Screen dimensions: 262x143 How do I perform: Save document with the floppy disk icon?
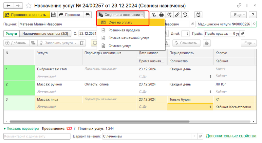point(53,15)
